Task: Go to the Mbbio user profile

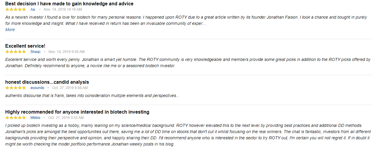Action: pos(35,118)
